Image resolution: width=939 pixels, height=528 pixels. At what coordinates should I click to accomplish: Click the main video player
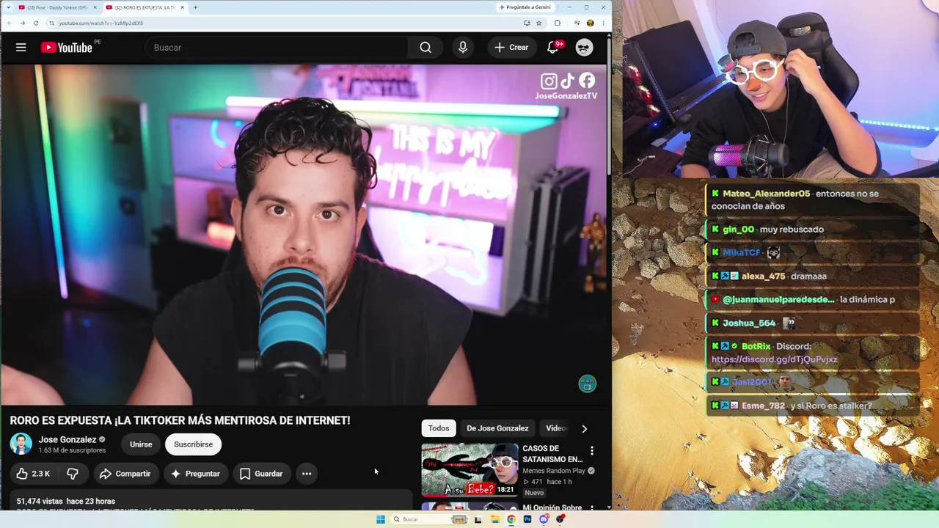tap(305, 235)
